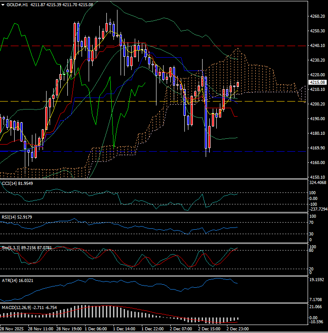Click the 4169.90 price scale label
This screenshot has height=333, width=328.
point(316,148)
